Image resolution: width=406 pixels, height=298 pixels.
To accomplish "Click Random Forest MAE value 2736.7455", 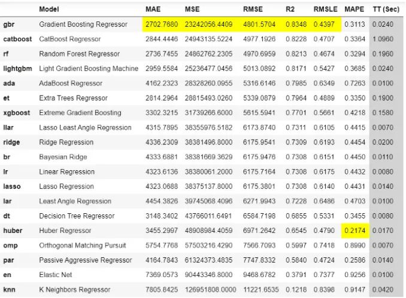I will pyautogui.click(x=162, y=54).
